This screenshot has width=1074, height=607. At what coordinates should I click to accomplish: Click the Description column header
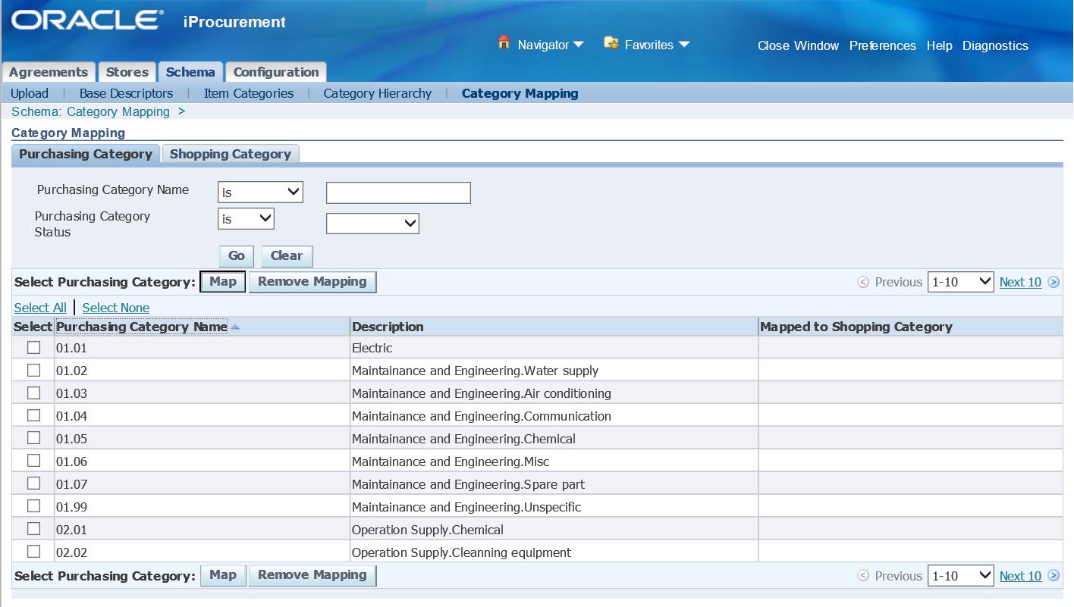pyautogui.click(x=388, y=327)
